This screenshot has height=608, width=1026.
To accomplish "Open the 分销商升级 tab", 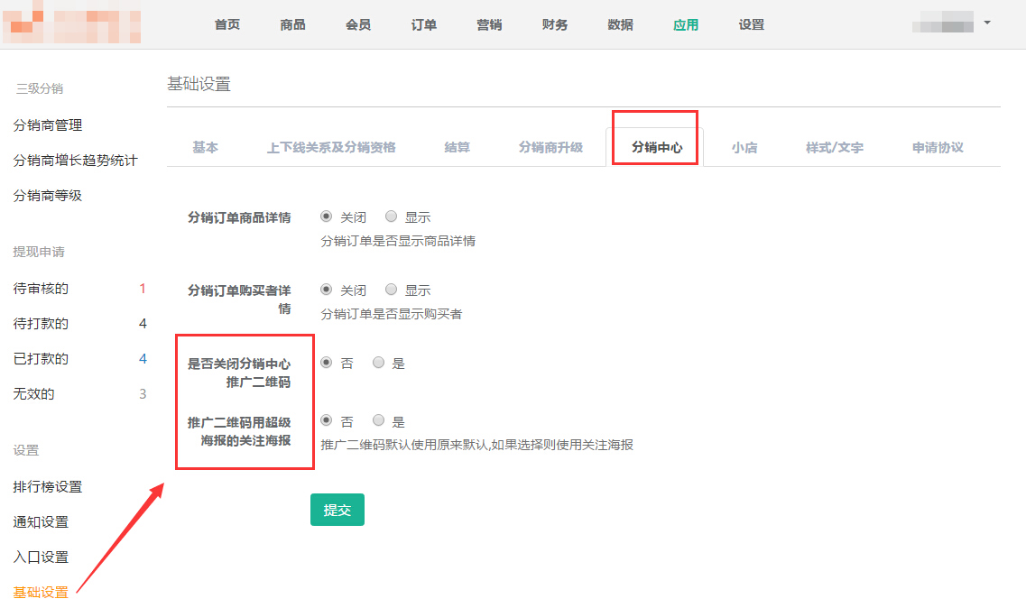I will click(x=550, y=147).
